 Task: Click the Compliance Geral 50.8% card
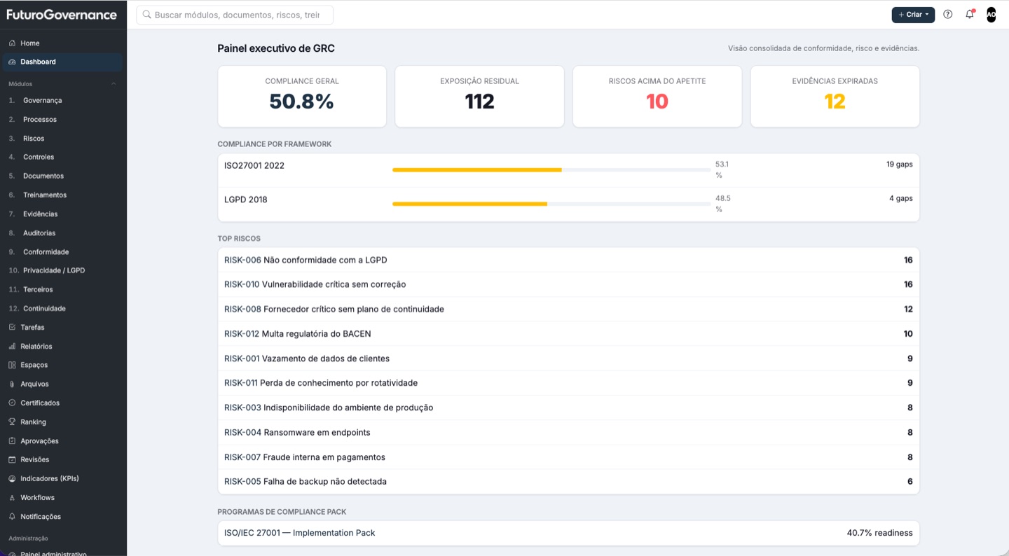click(302, 97)
